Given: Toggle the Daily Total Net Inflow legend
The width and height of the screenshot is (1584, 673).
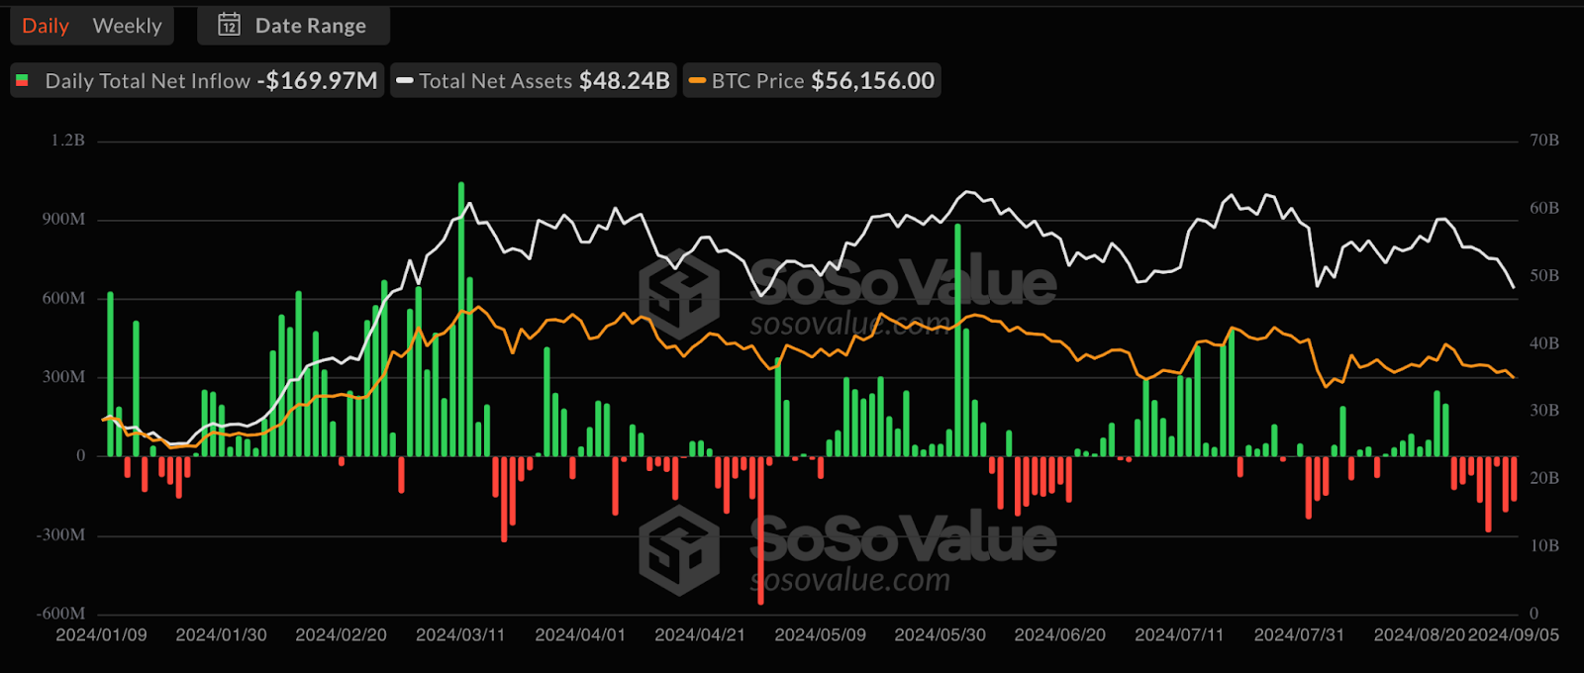Looking at the screenshot, I should pyautogui.click(x=197, y=81).
